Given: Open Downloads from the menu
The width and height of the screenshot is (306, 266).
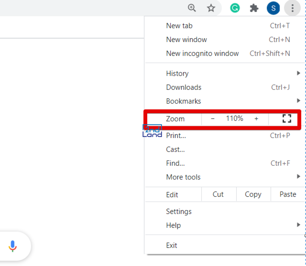Looking at the screenshot, I should pos(225,87).
